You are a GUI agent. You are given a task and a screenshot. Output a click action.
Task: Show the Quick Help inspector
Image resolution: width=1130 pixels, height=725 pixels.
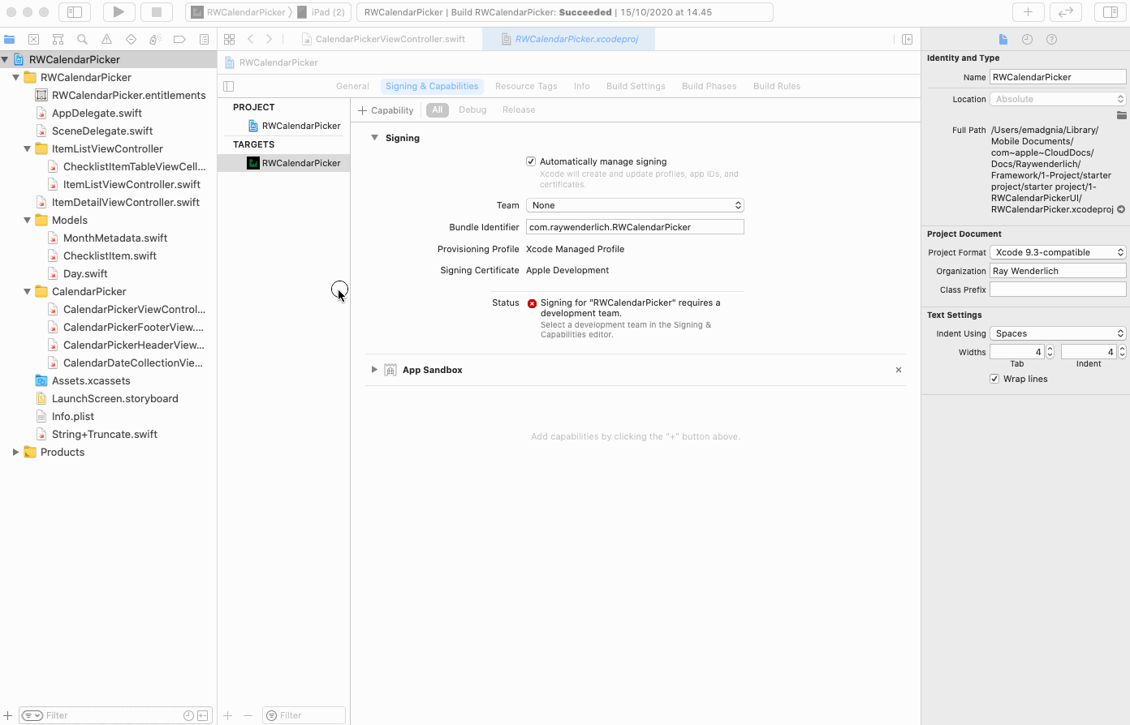click(1051, 39)
